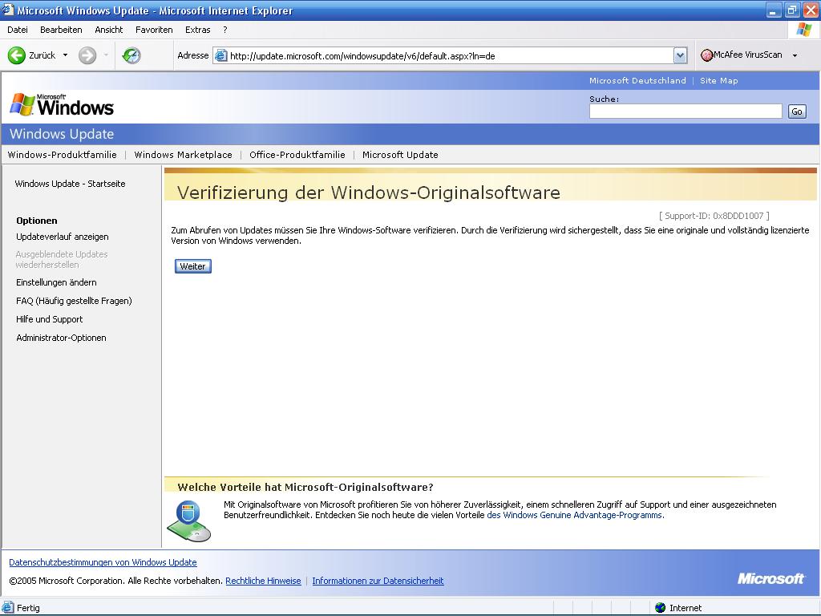Expand the address bar dropdown
Screen dimensions: 821x616
[680, 55]
